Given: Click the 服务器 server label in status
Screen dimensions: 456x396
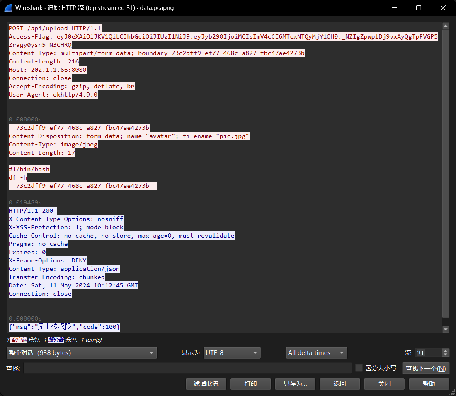Looking at the screenshot, I should pyautogui.click(x=56, y=340).
